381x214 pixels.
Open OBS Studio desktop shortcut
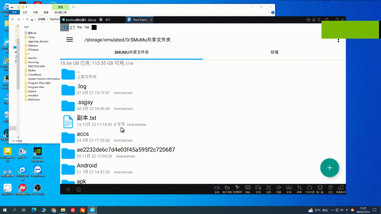[x=37, y=189]
